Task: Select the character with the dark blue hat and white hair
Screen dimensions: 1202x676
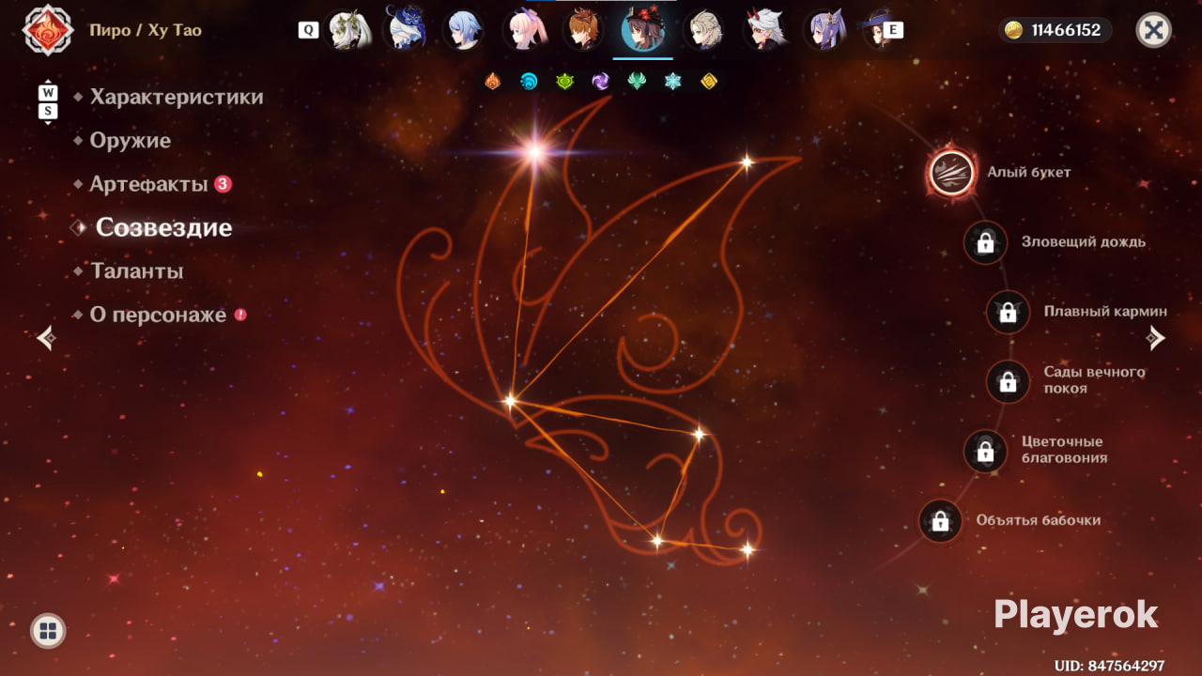Action: click(407, 30)
